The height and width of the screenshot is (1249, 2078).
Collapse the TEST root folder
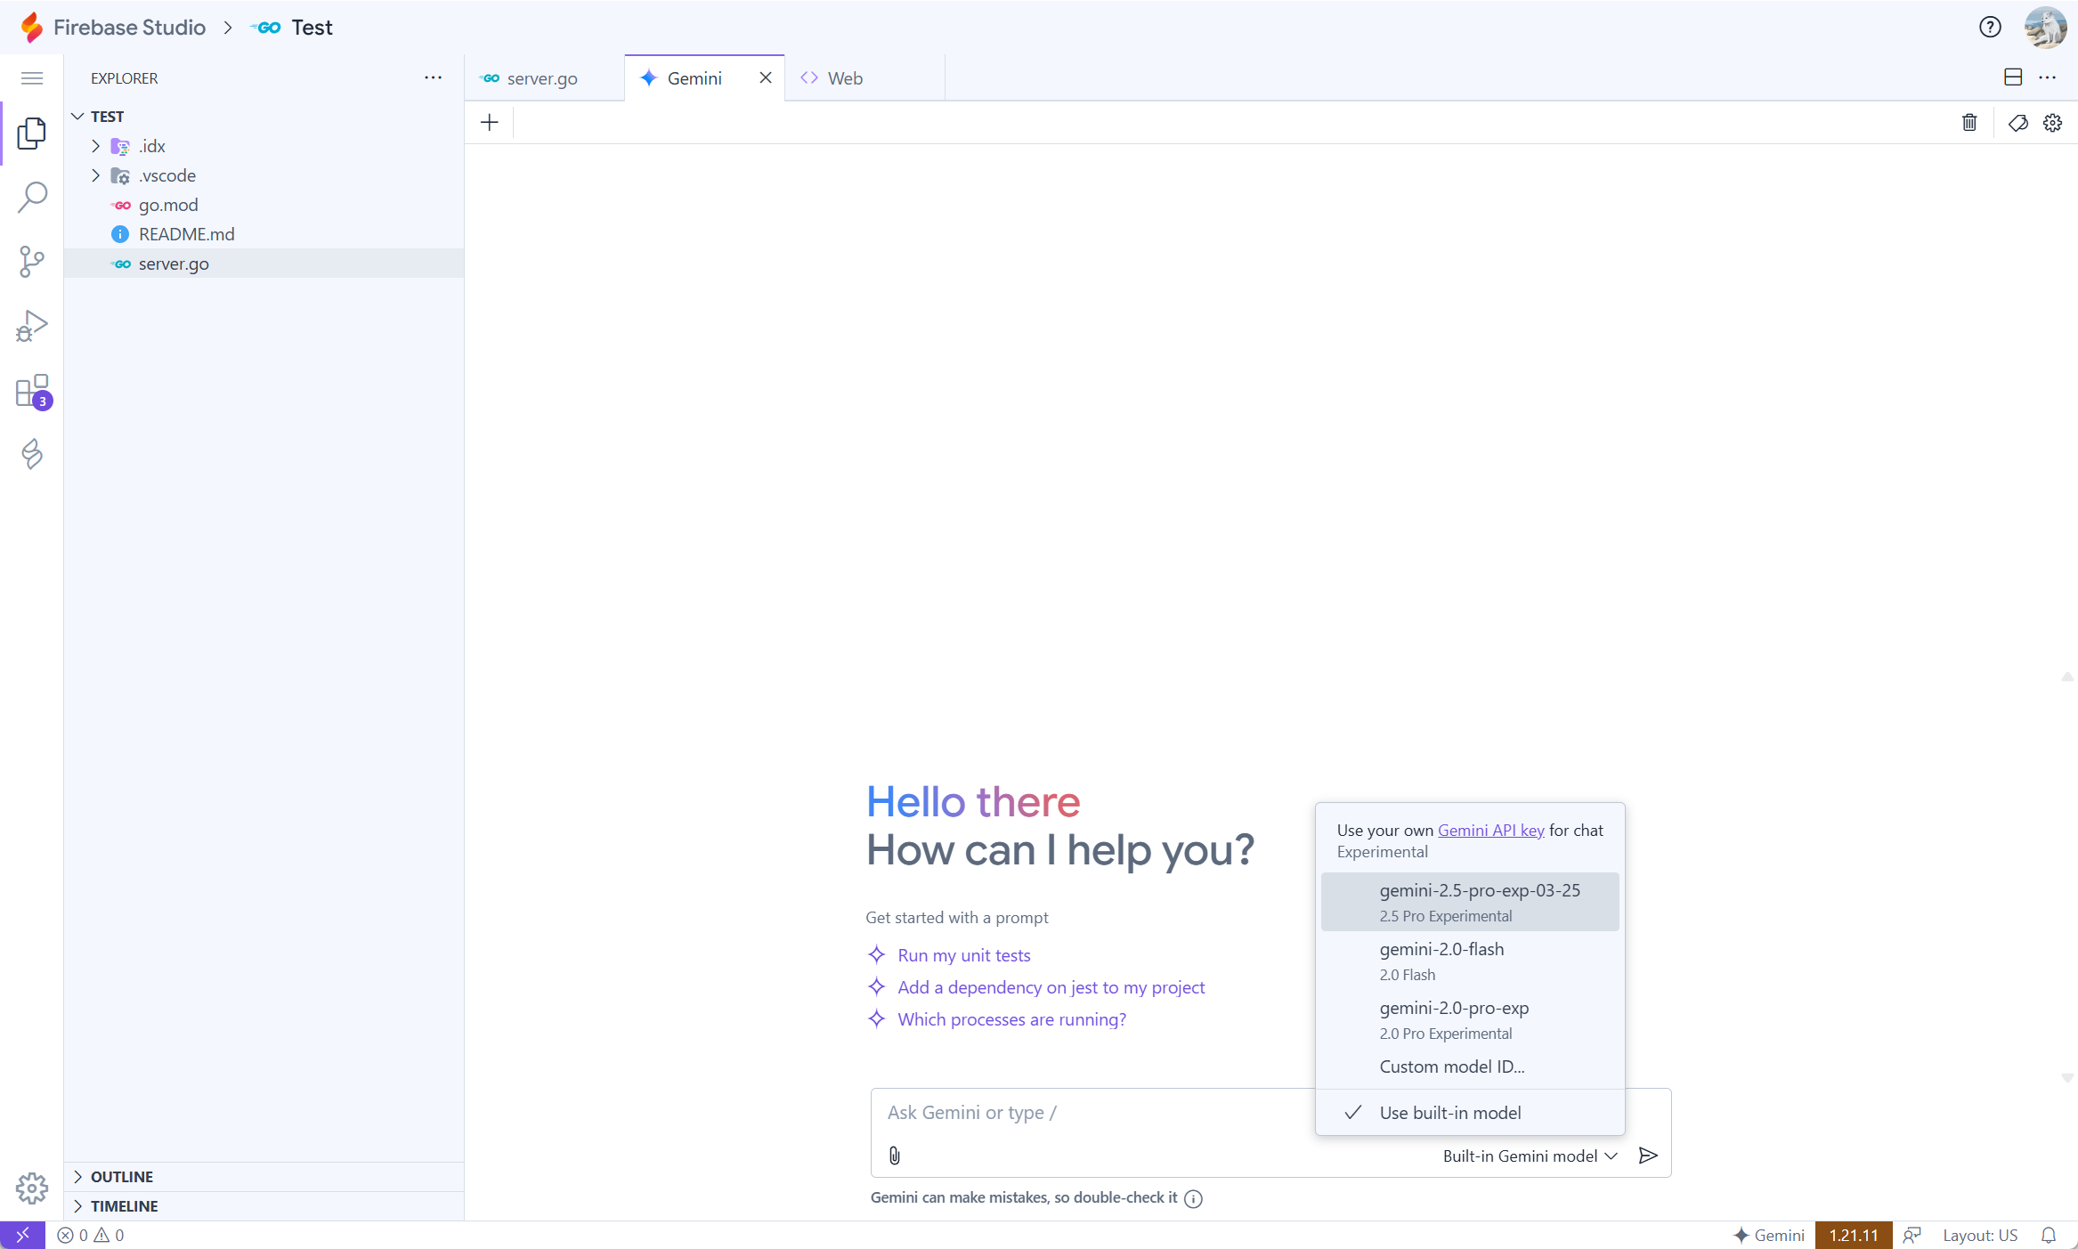click(264, 117)
